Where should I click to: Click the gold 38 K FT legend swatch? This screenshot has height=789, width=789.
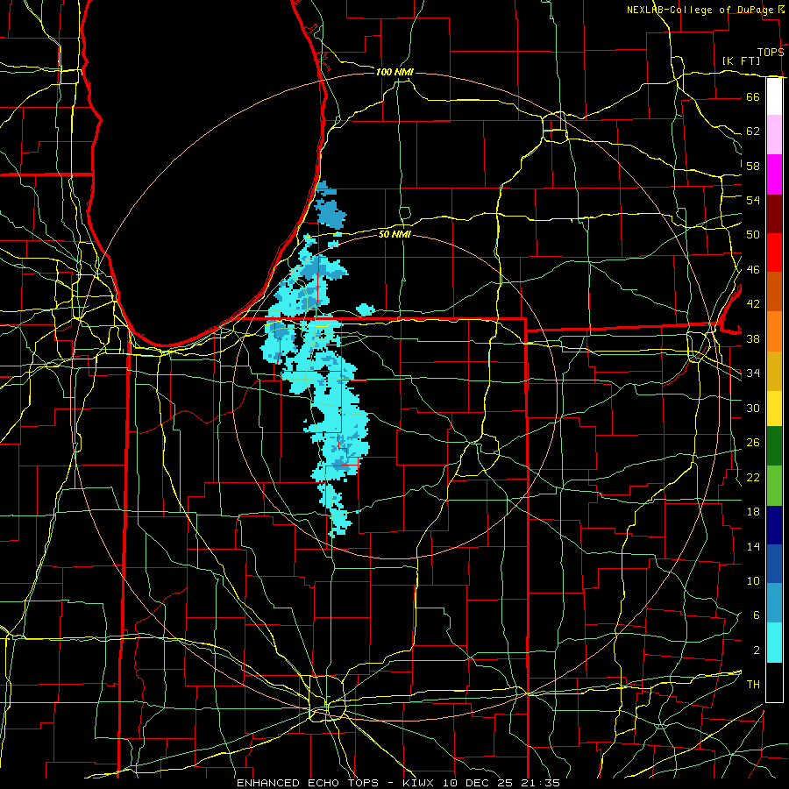point(774,371)
